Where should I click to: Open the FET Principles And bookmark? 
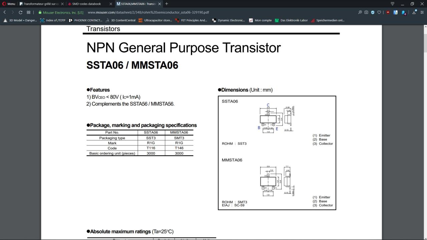coord(191,20)
